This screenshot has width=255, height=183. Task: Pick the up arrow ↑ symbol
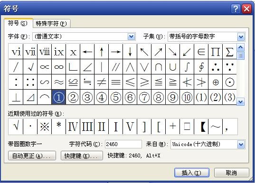click(x=102, y=52)
